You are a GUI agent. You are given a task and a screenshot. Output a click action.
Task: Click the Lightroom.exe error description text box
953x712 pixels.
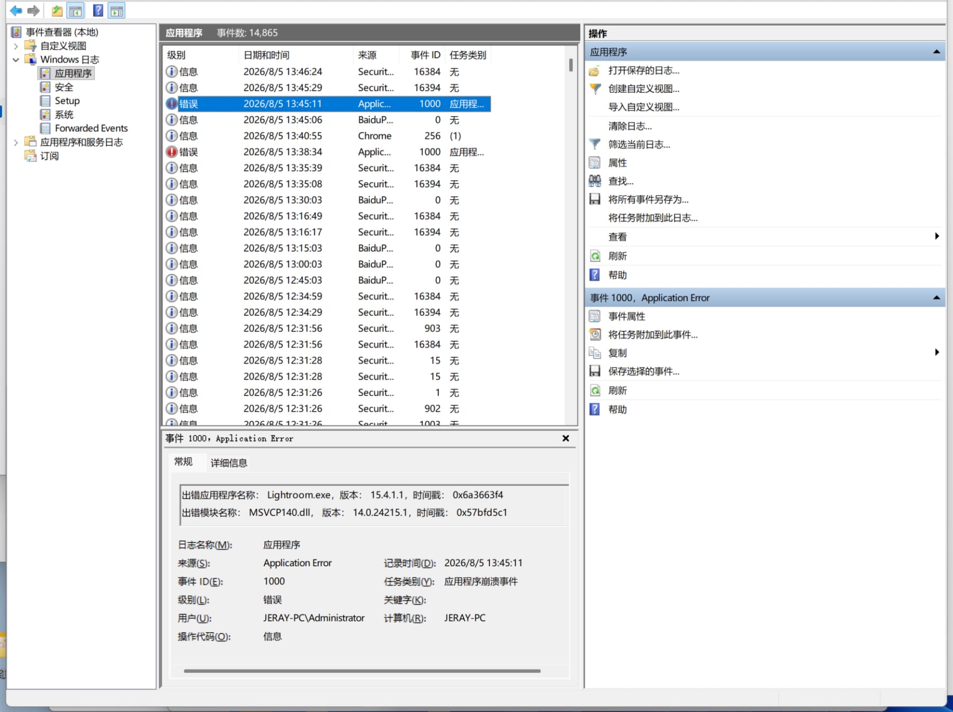[x=374, y=504]
